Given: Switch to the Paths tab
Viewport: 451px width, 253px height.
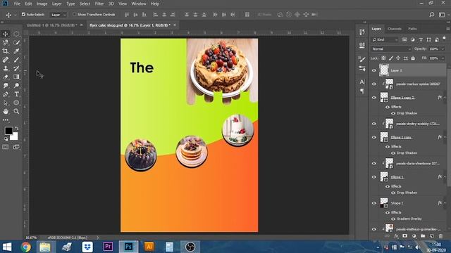Looking at the screenshot, I should (x=412, y=29).
